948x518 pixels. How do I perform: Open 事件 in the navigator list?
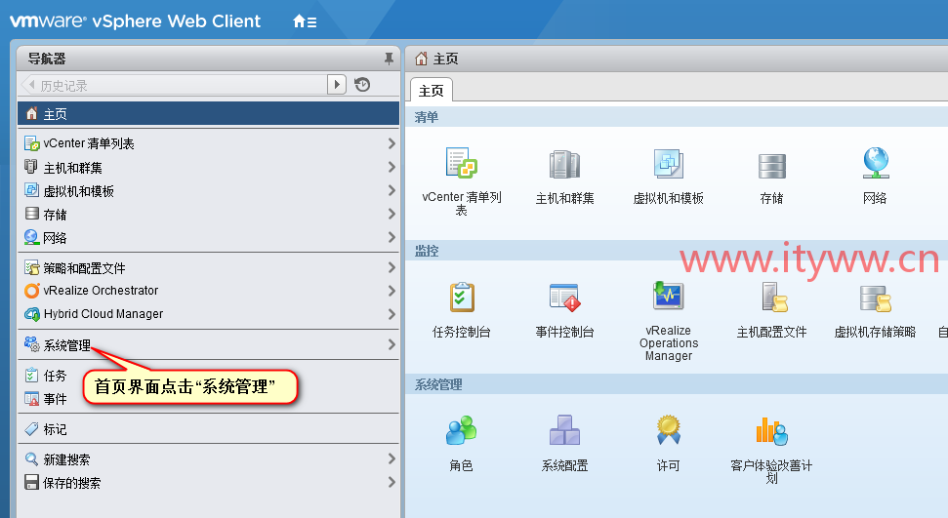55,399
